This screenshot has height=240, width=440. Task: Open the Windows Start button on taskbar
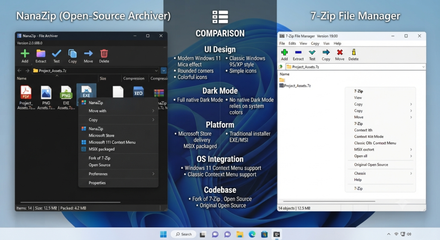tap(163, 234)
